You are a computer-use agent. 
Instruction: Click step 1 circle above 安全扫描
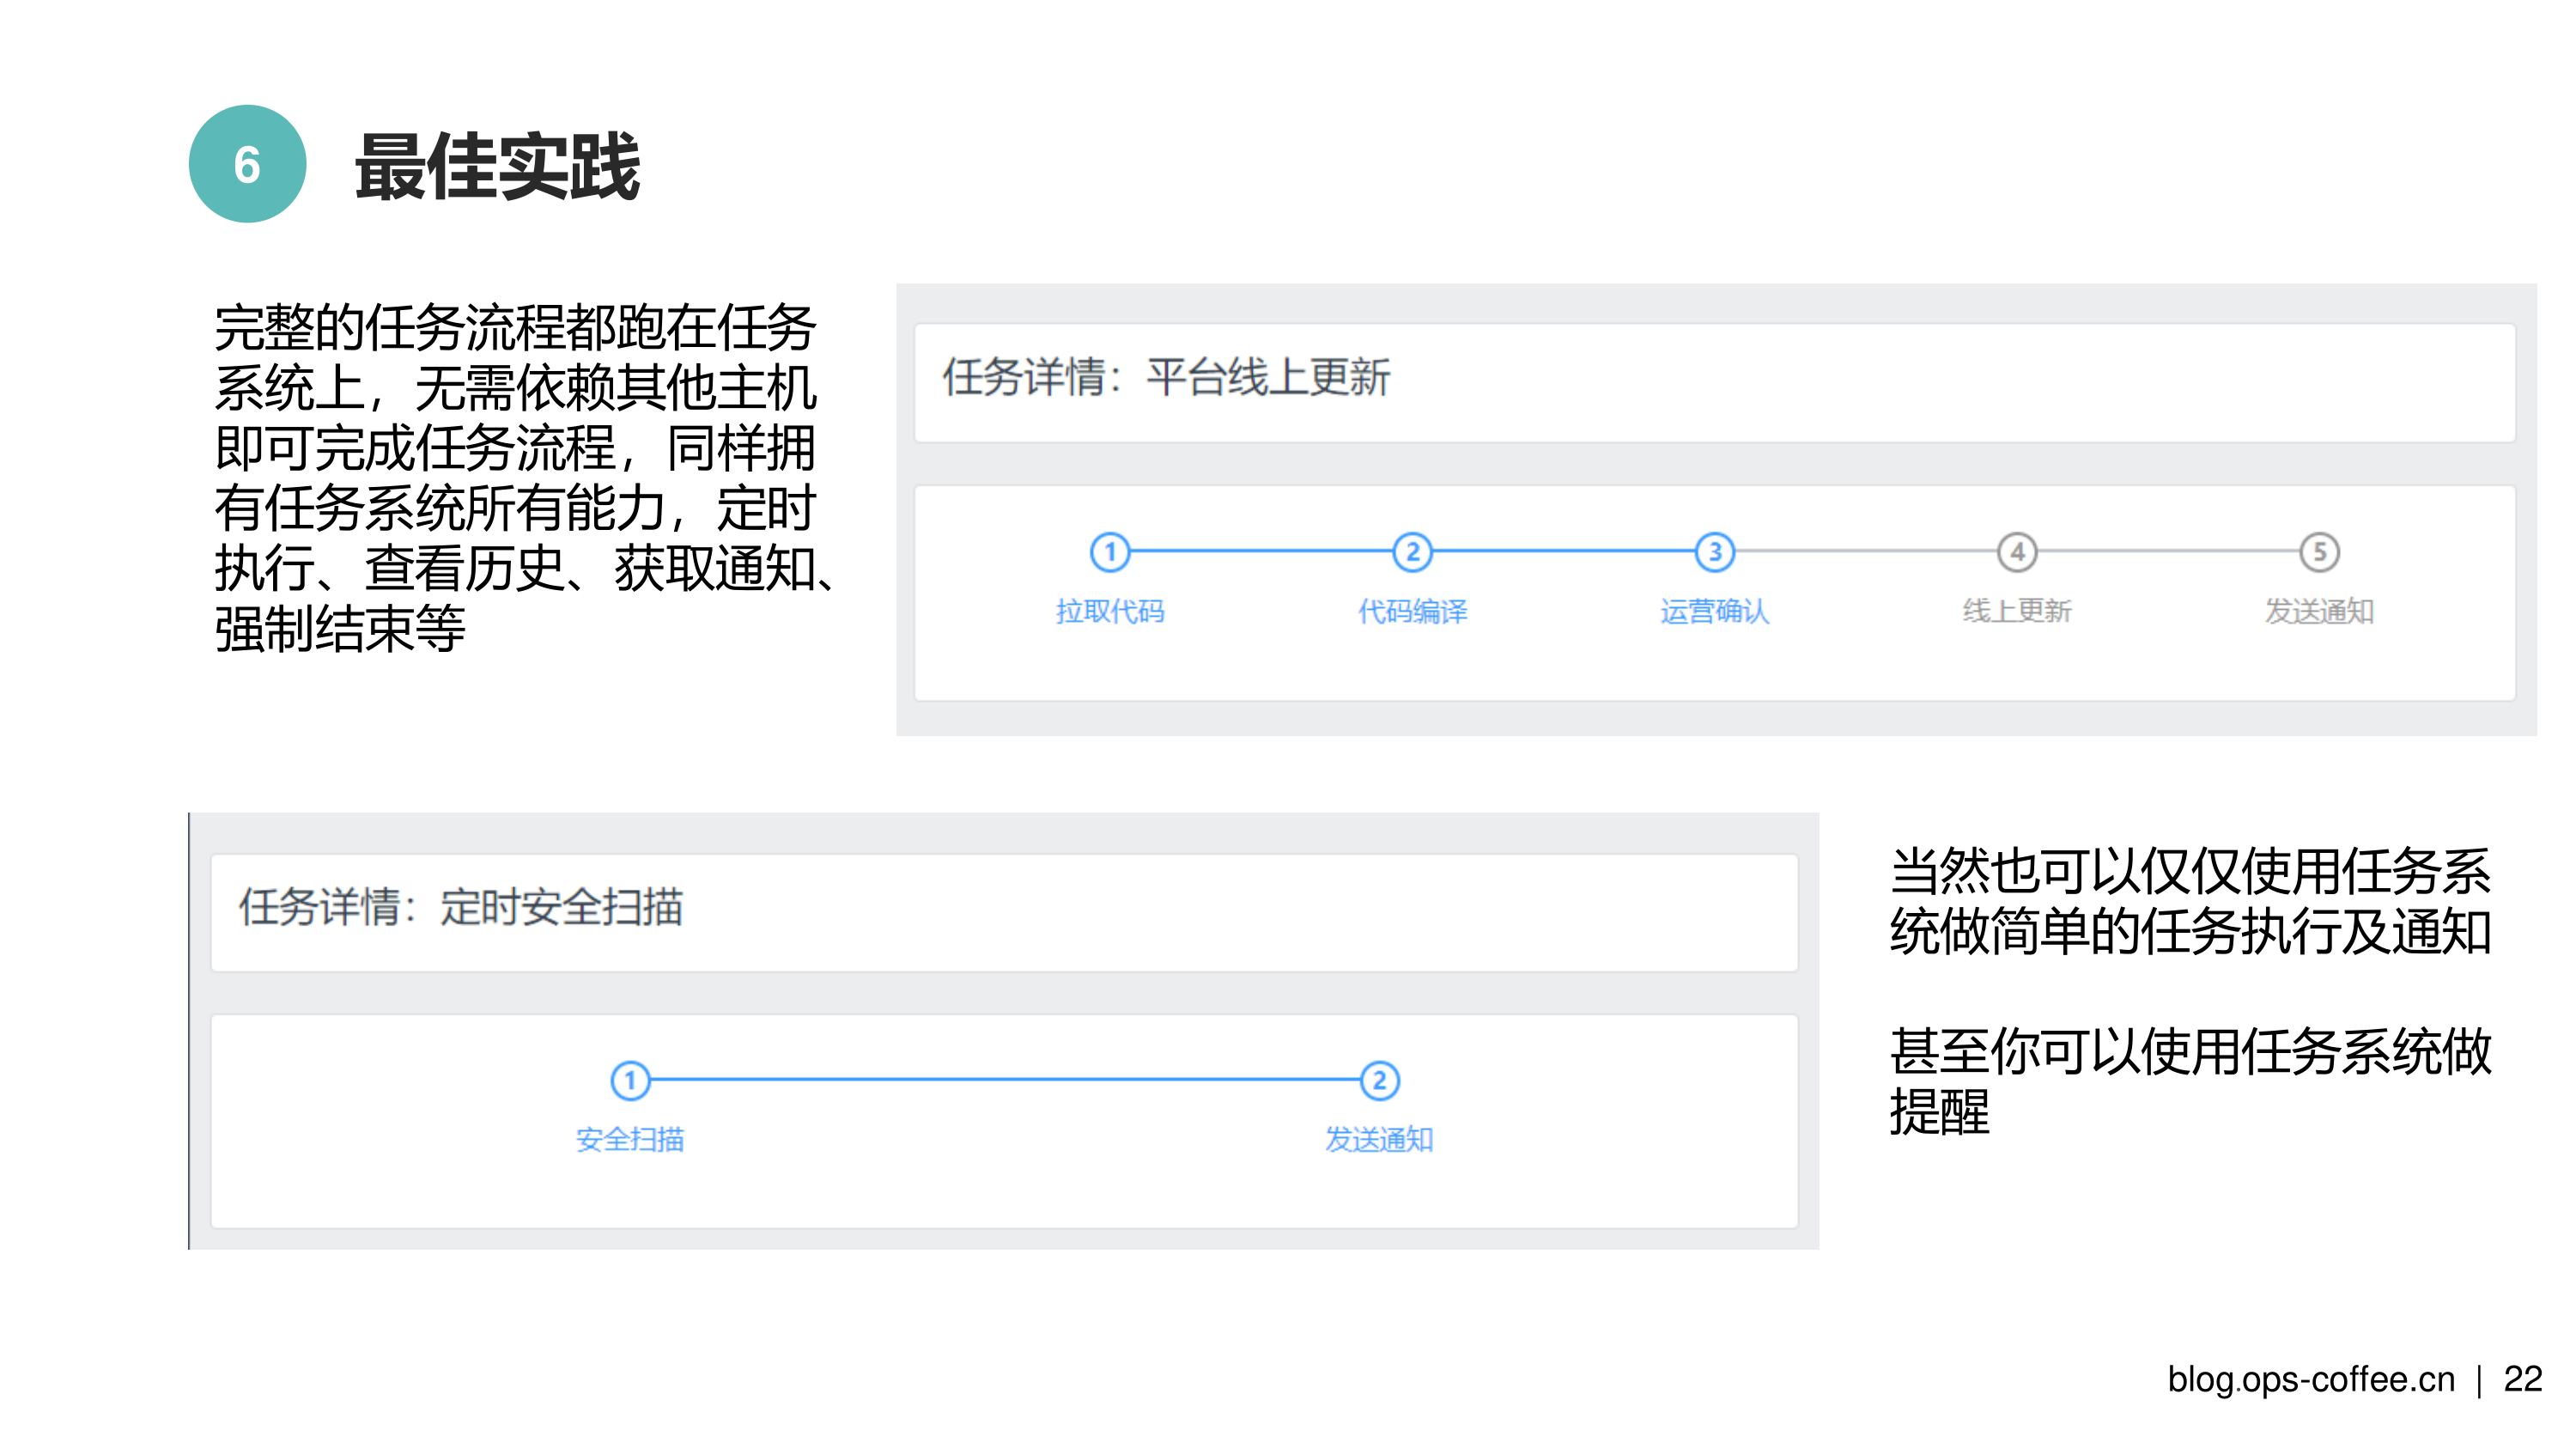(630, 1080)
